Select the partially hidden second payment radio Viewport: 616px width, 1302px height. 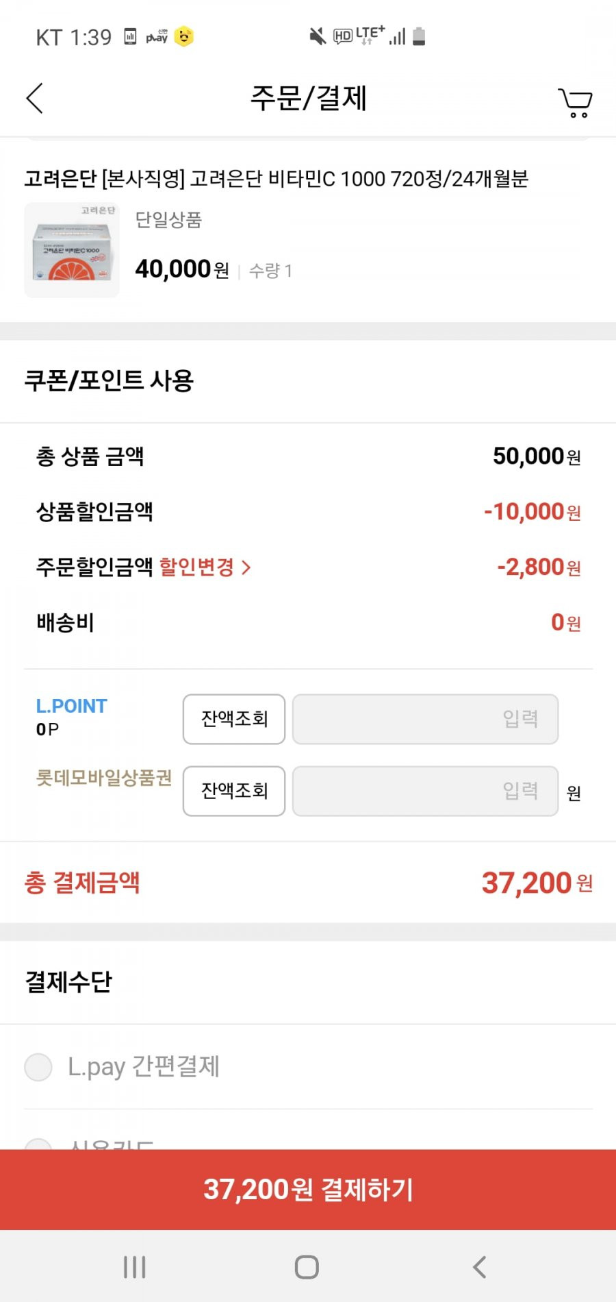[38, 1144]
